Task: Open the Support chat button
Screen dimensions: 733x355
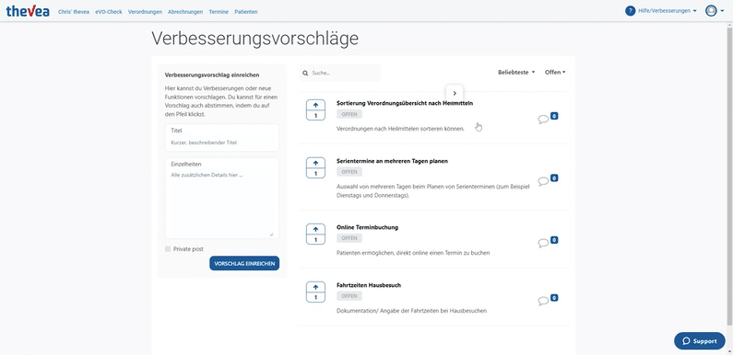Action: [x=699, y=341]
